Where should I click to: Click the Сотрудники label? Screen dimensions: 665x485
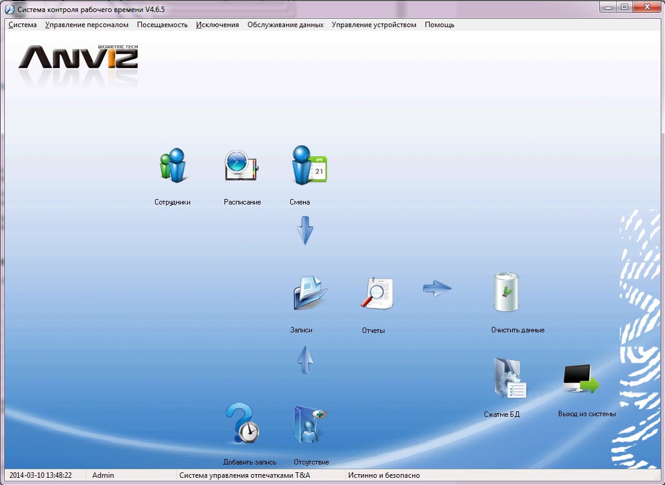(172, 202)
